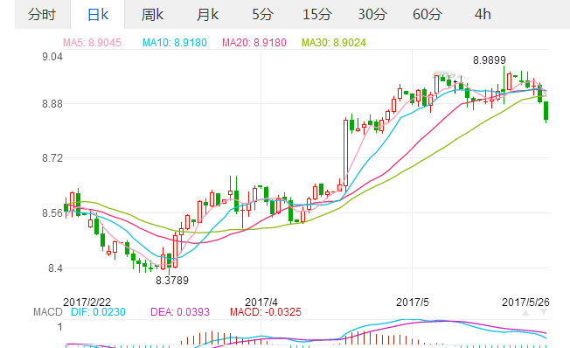Screen dimensions: 570x348
Task: Select the 5分 interval tab
Action: [x=262, y=14]
